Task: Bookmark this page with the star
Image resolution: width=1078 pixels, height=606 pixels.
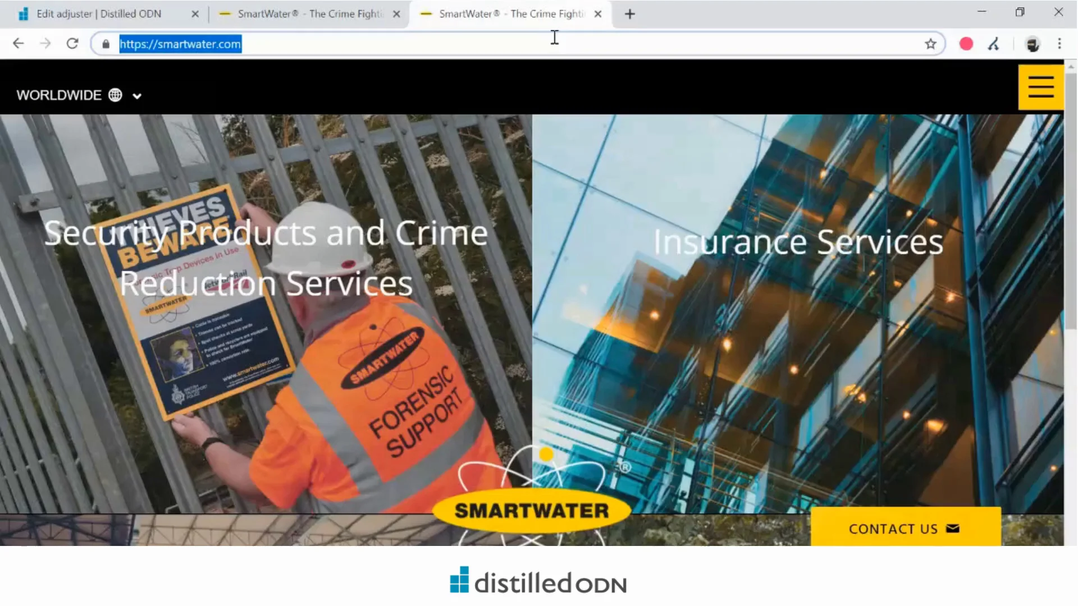Action: 930,44
